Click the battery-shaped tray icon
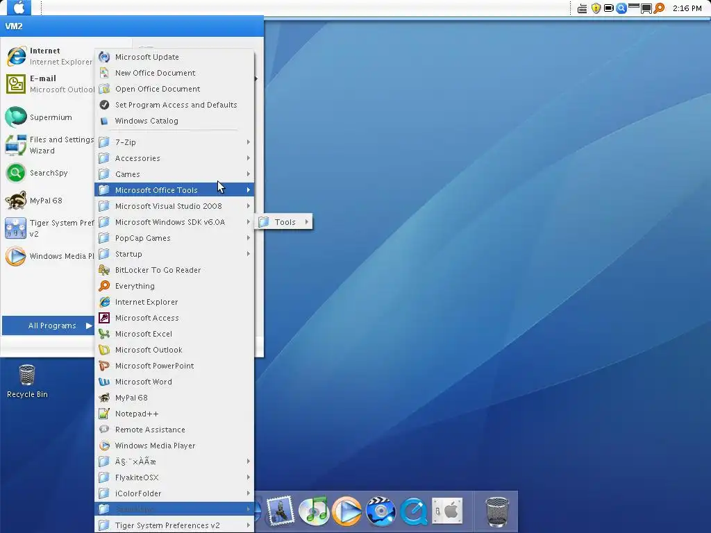 click(x=608, y=8)
